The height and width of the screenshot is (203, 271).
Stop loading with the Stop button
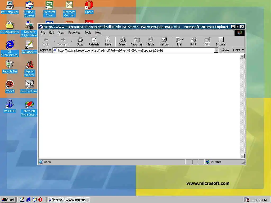[80, 41]
